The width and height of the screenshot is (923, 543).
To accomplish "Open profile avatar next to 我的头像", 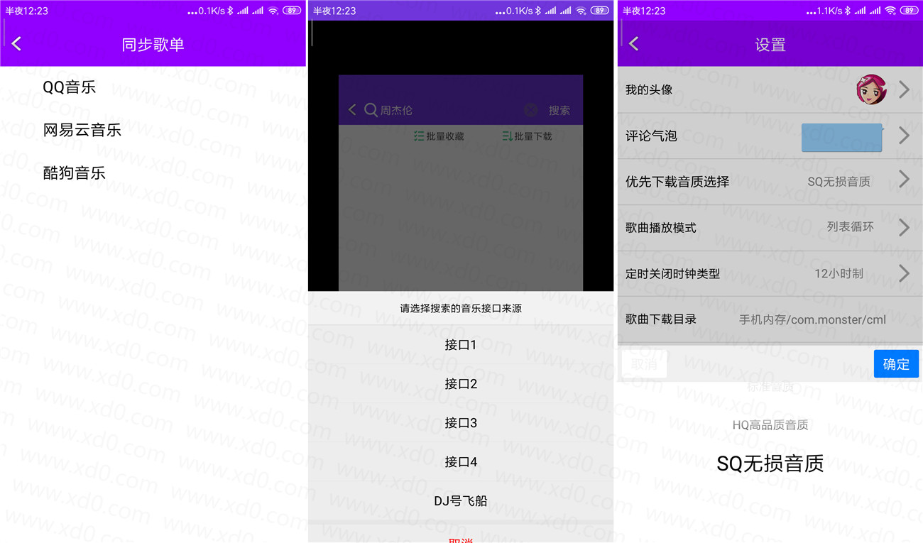I will click(871, 90).
